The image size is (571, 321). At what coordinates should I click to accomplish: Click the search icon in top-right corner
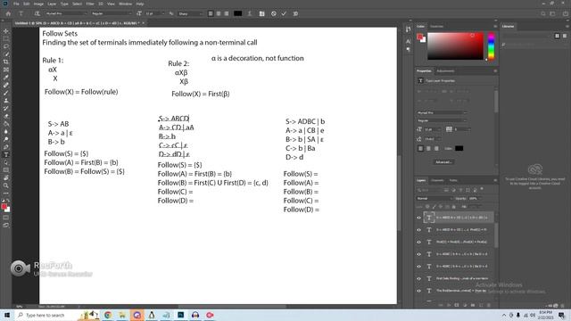coord(543,13)
